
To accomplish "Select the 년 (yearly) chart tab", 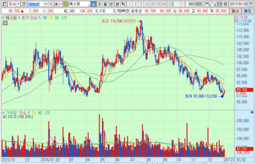I will coord(112,3).
